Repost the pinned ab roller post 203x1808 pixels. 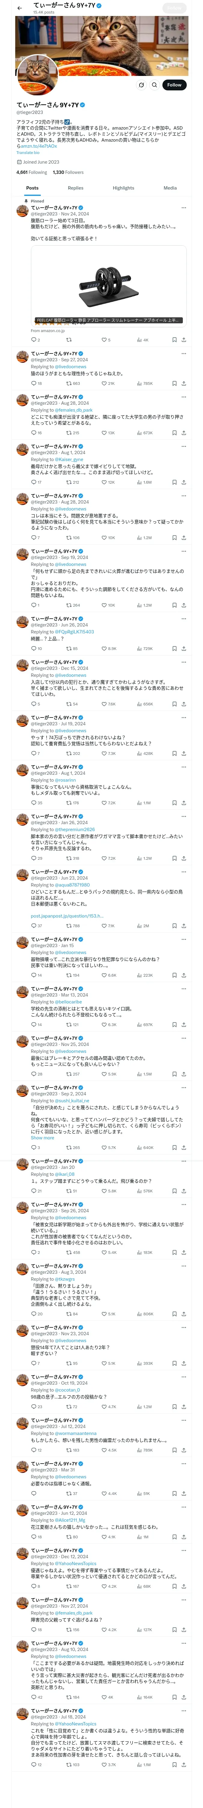tap(69, 340)
